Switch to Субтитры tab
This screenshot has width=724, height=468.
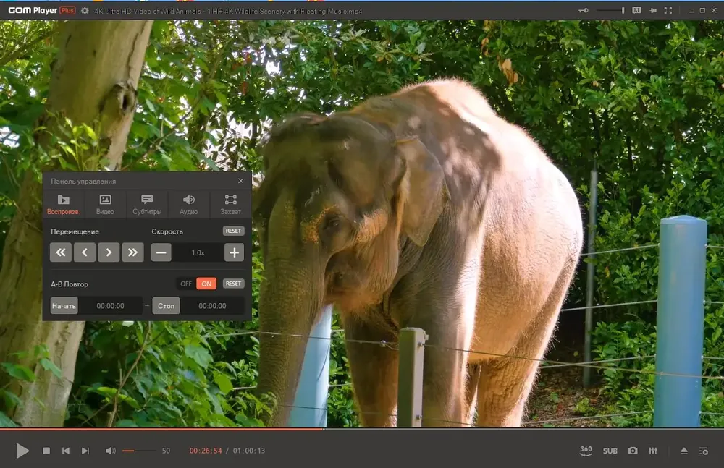click(x=147, y=205)
